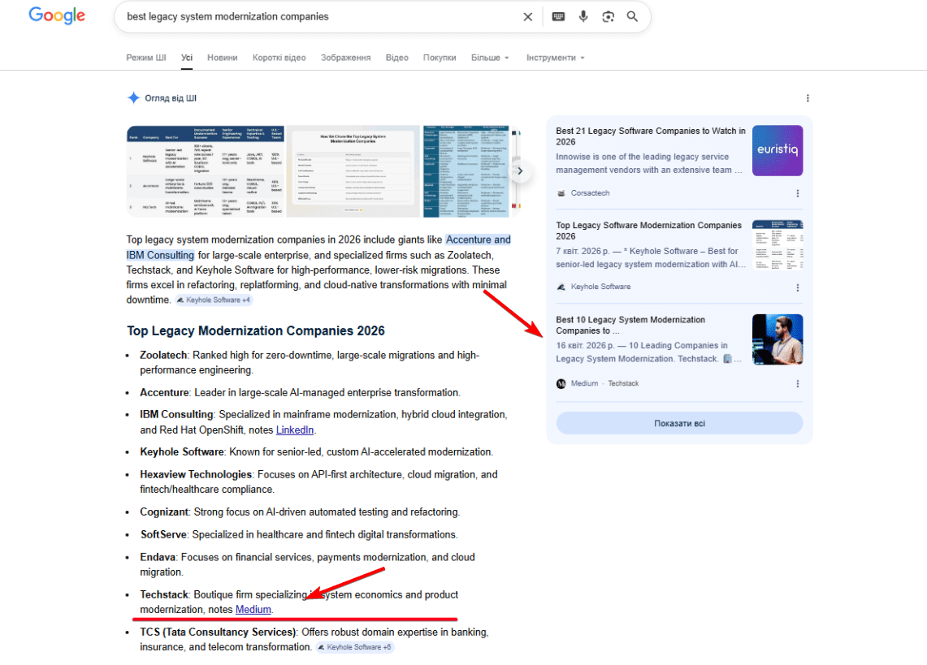Click the Keyhole Software +4 source chip

click(x=214, y=300)
